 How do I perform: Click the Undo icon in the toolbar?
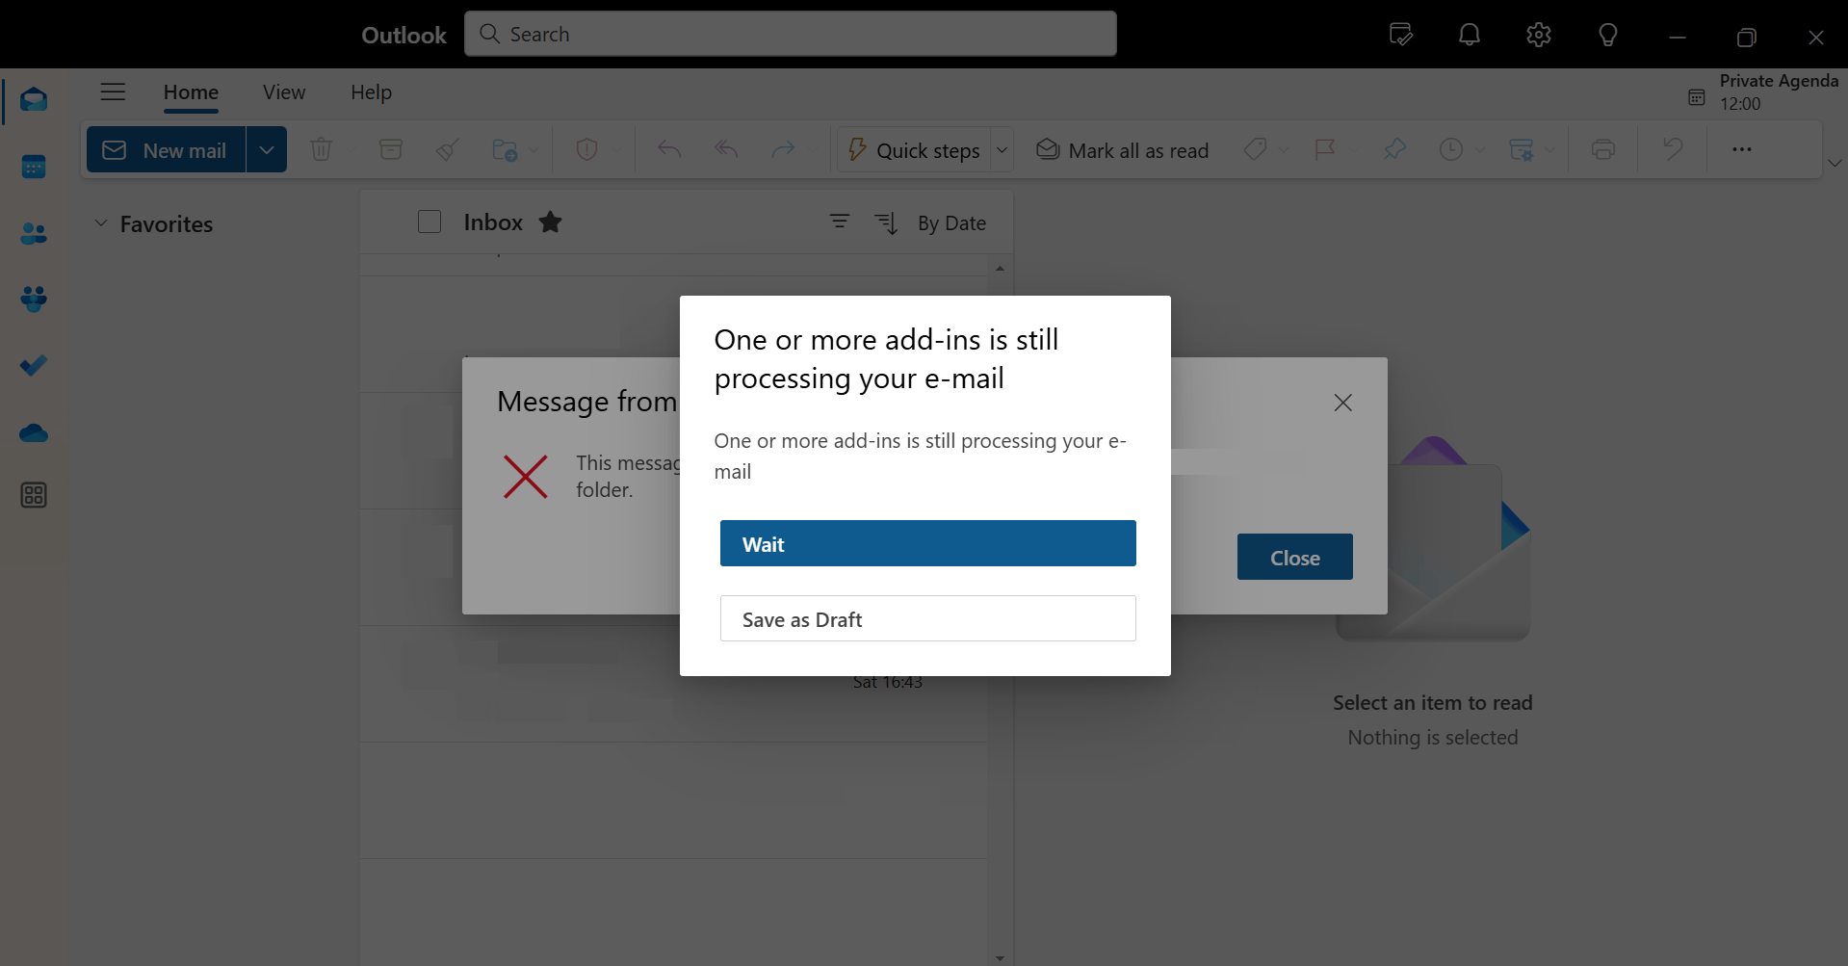coord(1673,149)
